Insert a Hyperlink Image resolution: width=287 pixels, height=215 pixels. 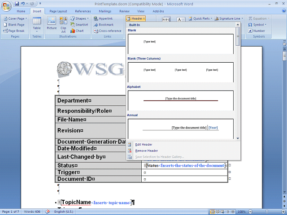click(x=103, y=18)
